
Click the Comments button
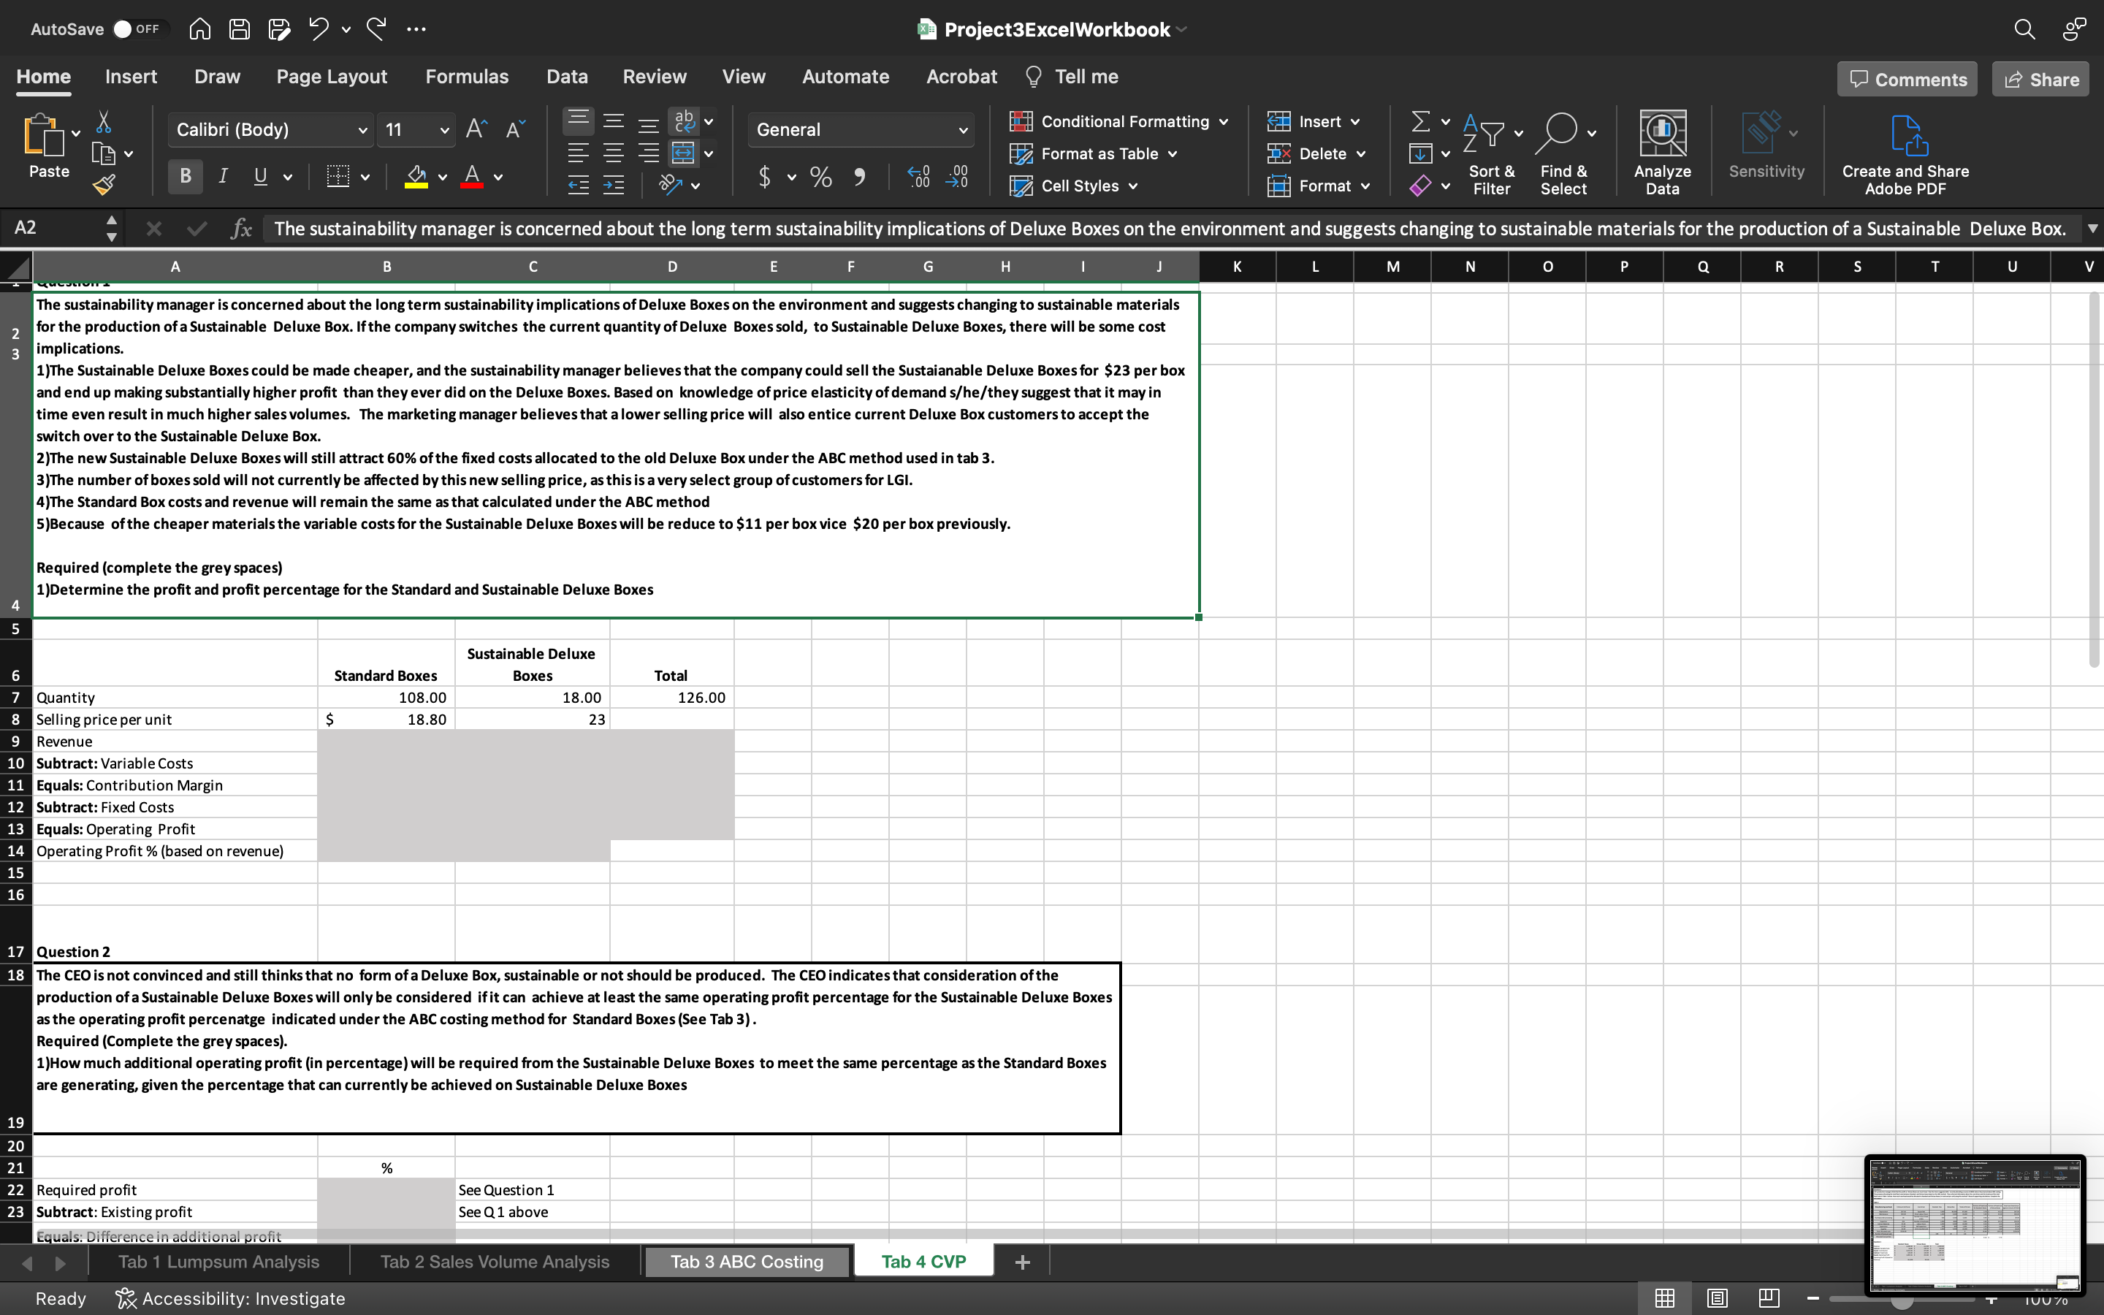(1907, 78)
